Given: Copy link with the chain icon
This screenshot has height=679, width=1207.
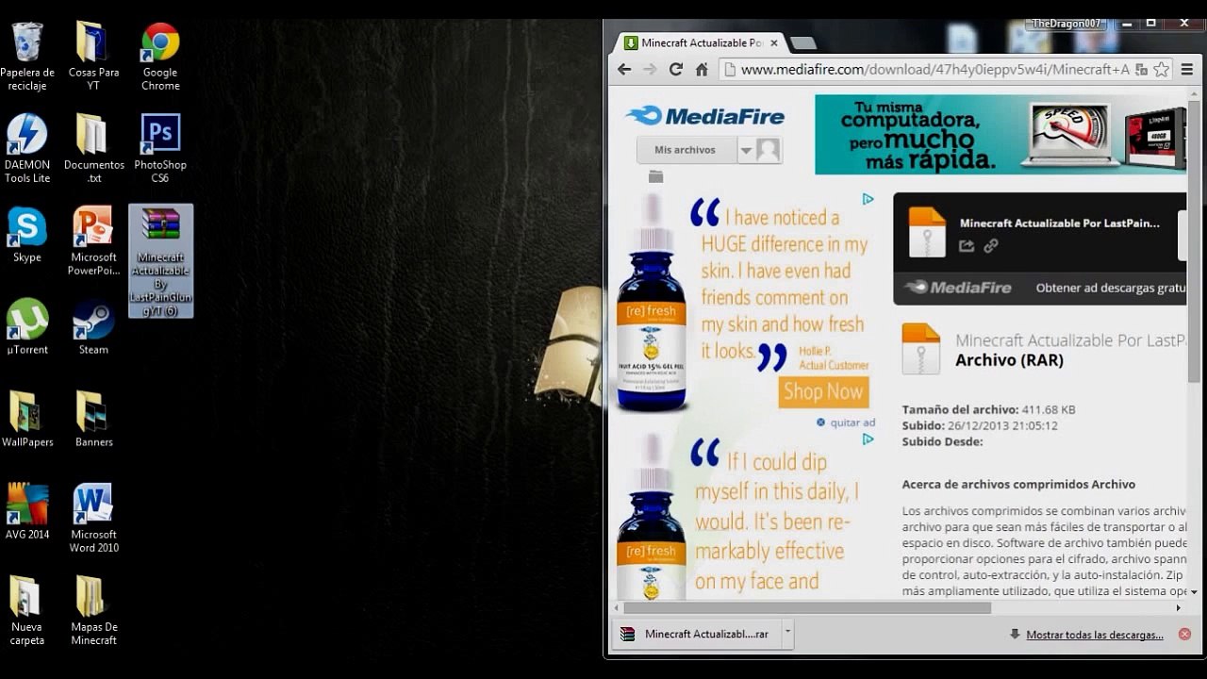Looking at the screenshot, I should [991, 246].
